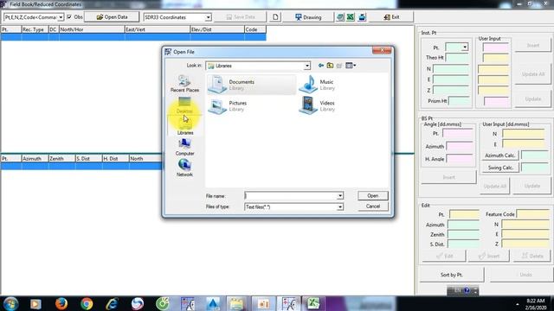Go to Desktop in the Open File sidebar
554x311 pixels.
pos(184,105)
